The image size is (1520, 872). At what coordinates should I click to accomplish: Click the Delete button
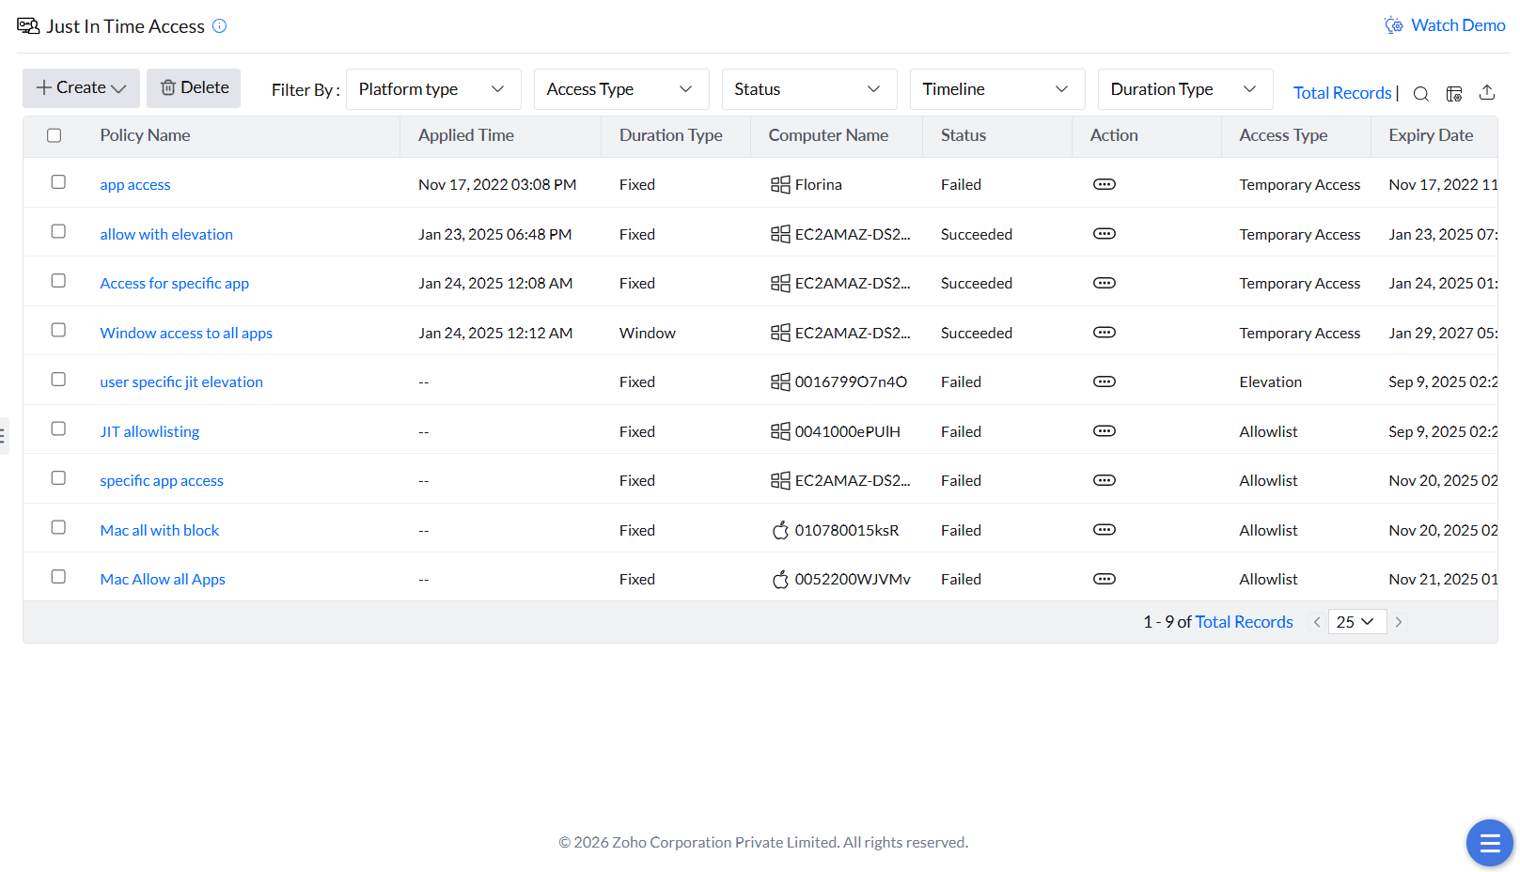pos(194,87)
